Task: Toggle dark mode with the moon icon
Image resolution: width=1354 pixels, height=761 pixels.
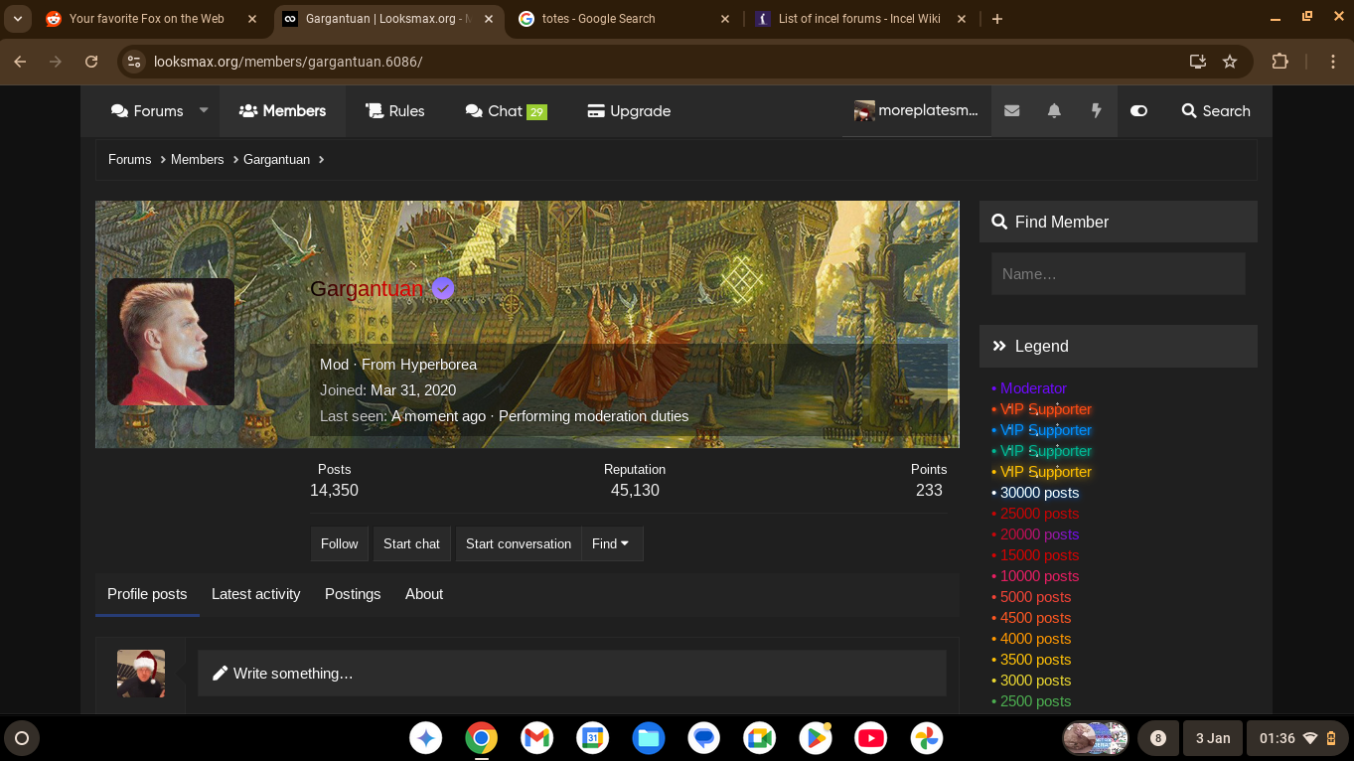Action: (x=1138, y=111)
